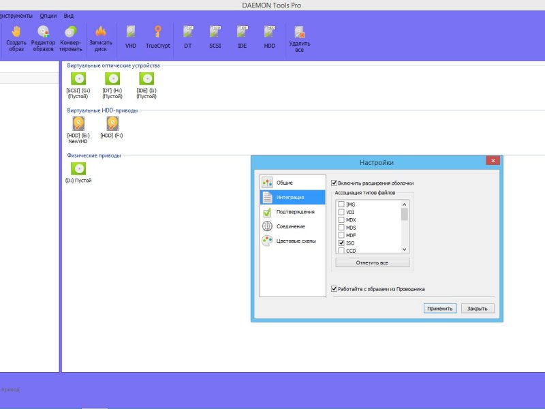Viewport: 545px width, 409px height.
Task: Click the Применить button
Action: 440,309
